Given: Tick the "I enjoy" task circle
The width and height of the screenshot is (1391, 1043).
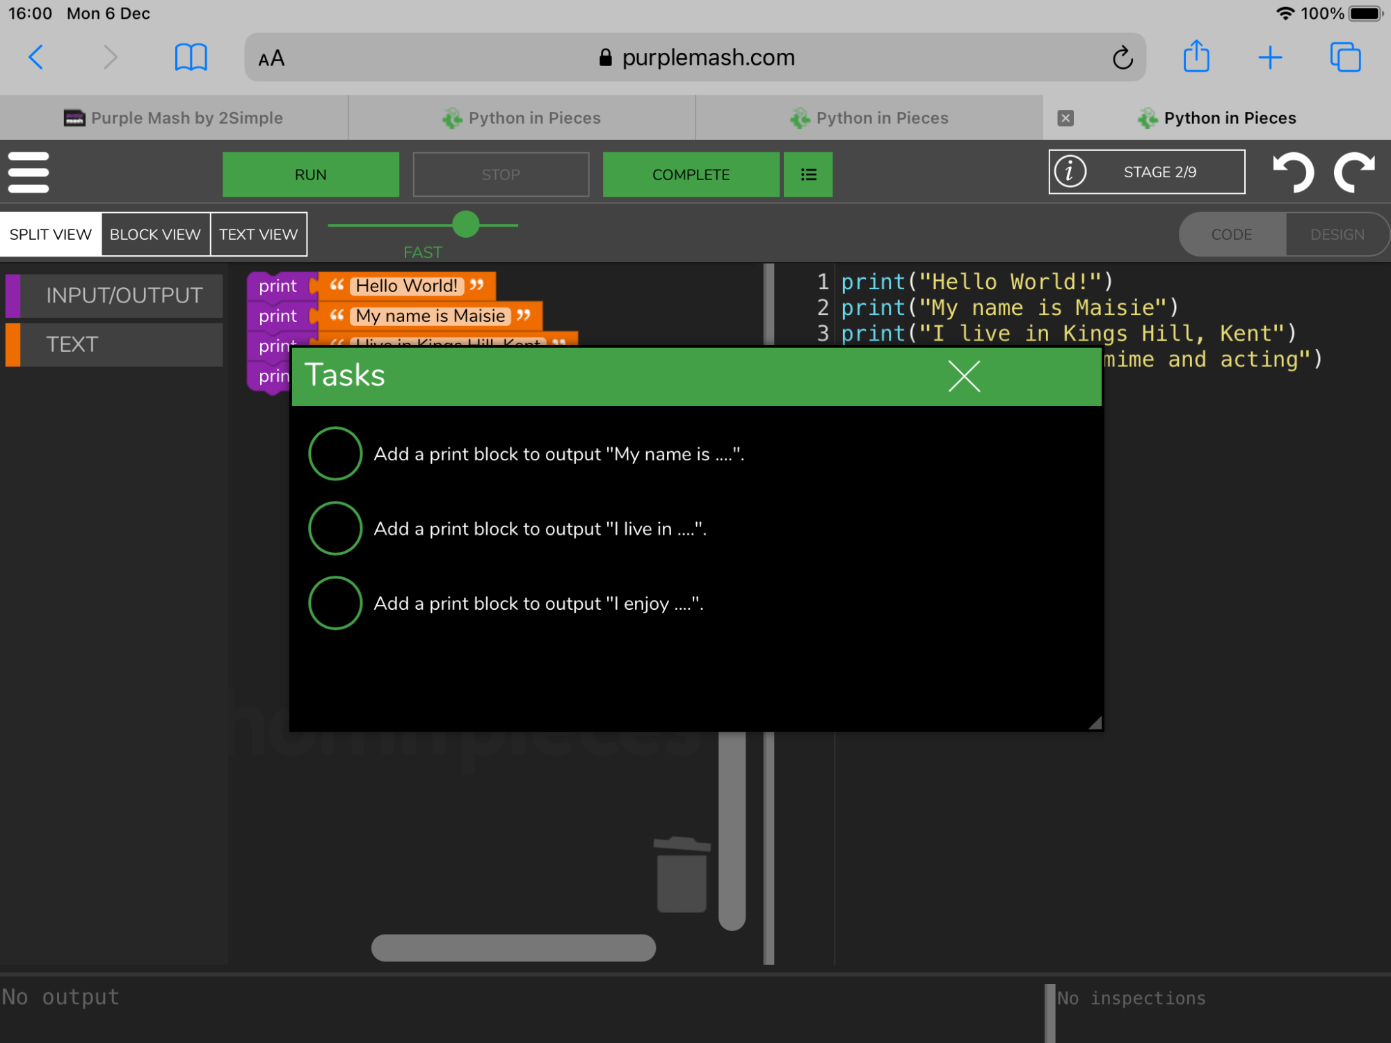Looking at the screenshot, I should (335, 603).
